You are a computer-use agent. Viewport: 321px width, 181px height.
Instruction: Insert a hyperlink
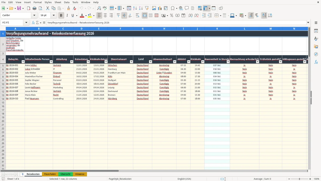pos(181,8)
